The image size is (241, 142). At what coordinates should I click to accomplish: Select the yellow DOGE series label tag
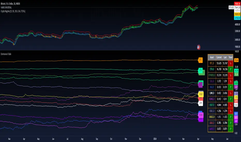pyautogui.click(x=200, y=94)
